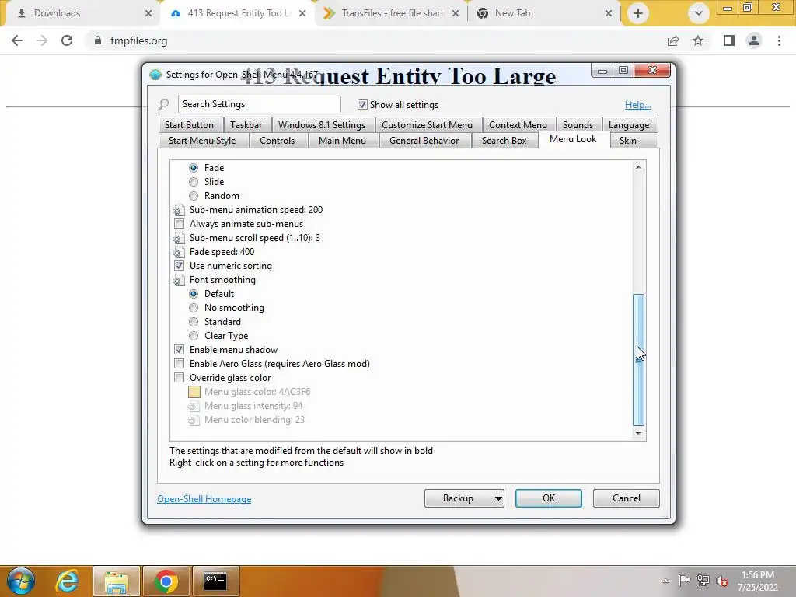Open the General Behavior tab

[424, 141]
